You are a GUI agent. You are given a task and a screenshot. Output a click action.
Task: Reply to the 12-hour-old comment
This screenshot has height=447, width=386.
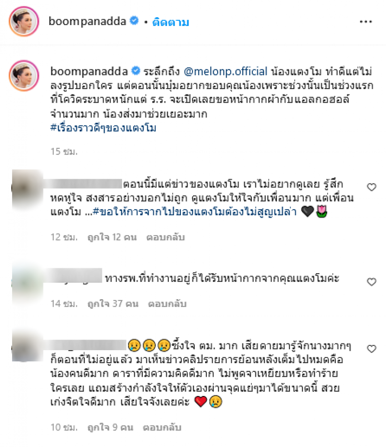point(165,237)
